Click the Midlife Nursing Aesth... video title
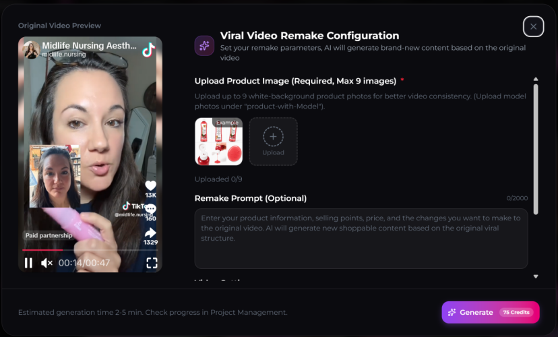The width and height of the screenshot is (558, 337). [89, 46]
